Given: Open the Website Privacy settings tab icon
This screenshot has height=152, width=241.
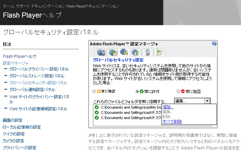Looking at the screenshot, I should tap(147, 52).
